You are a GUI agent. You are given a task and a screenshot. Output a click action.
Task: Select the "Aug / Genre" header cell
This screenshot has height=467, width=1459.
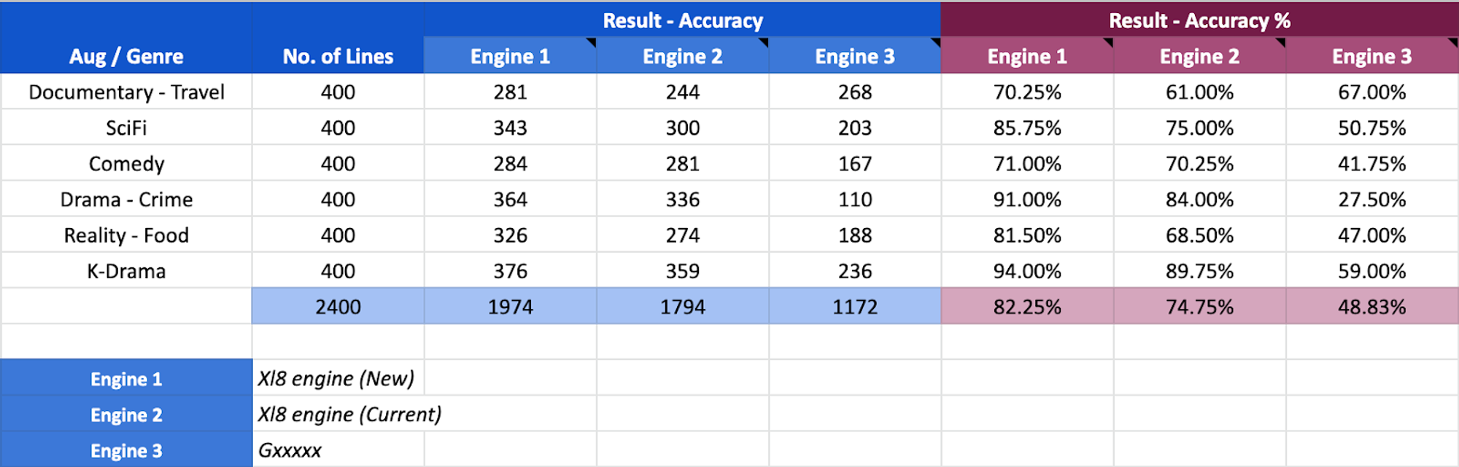click(x=126, y=56)
